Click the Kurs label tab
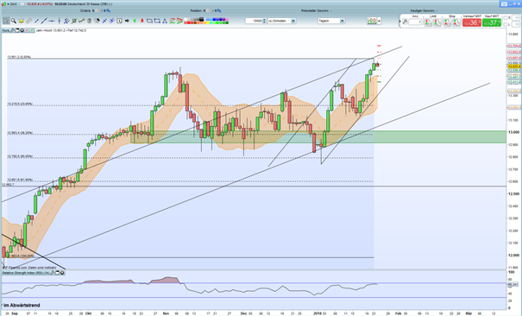 click(x=6, y=30)
